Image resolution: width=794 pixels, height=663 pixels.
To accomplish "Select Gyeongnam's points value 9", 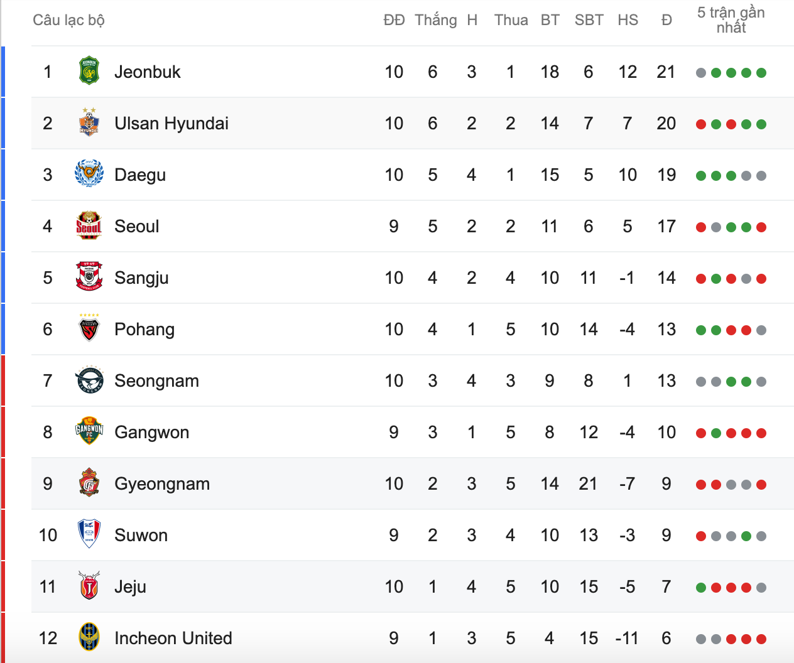I will [666, 484].
